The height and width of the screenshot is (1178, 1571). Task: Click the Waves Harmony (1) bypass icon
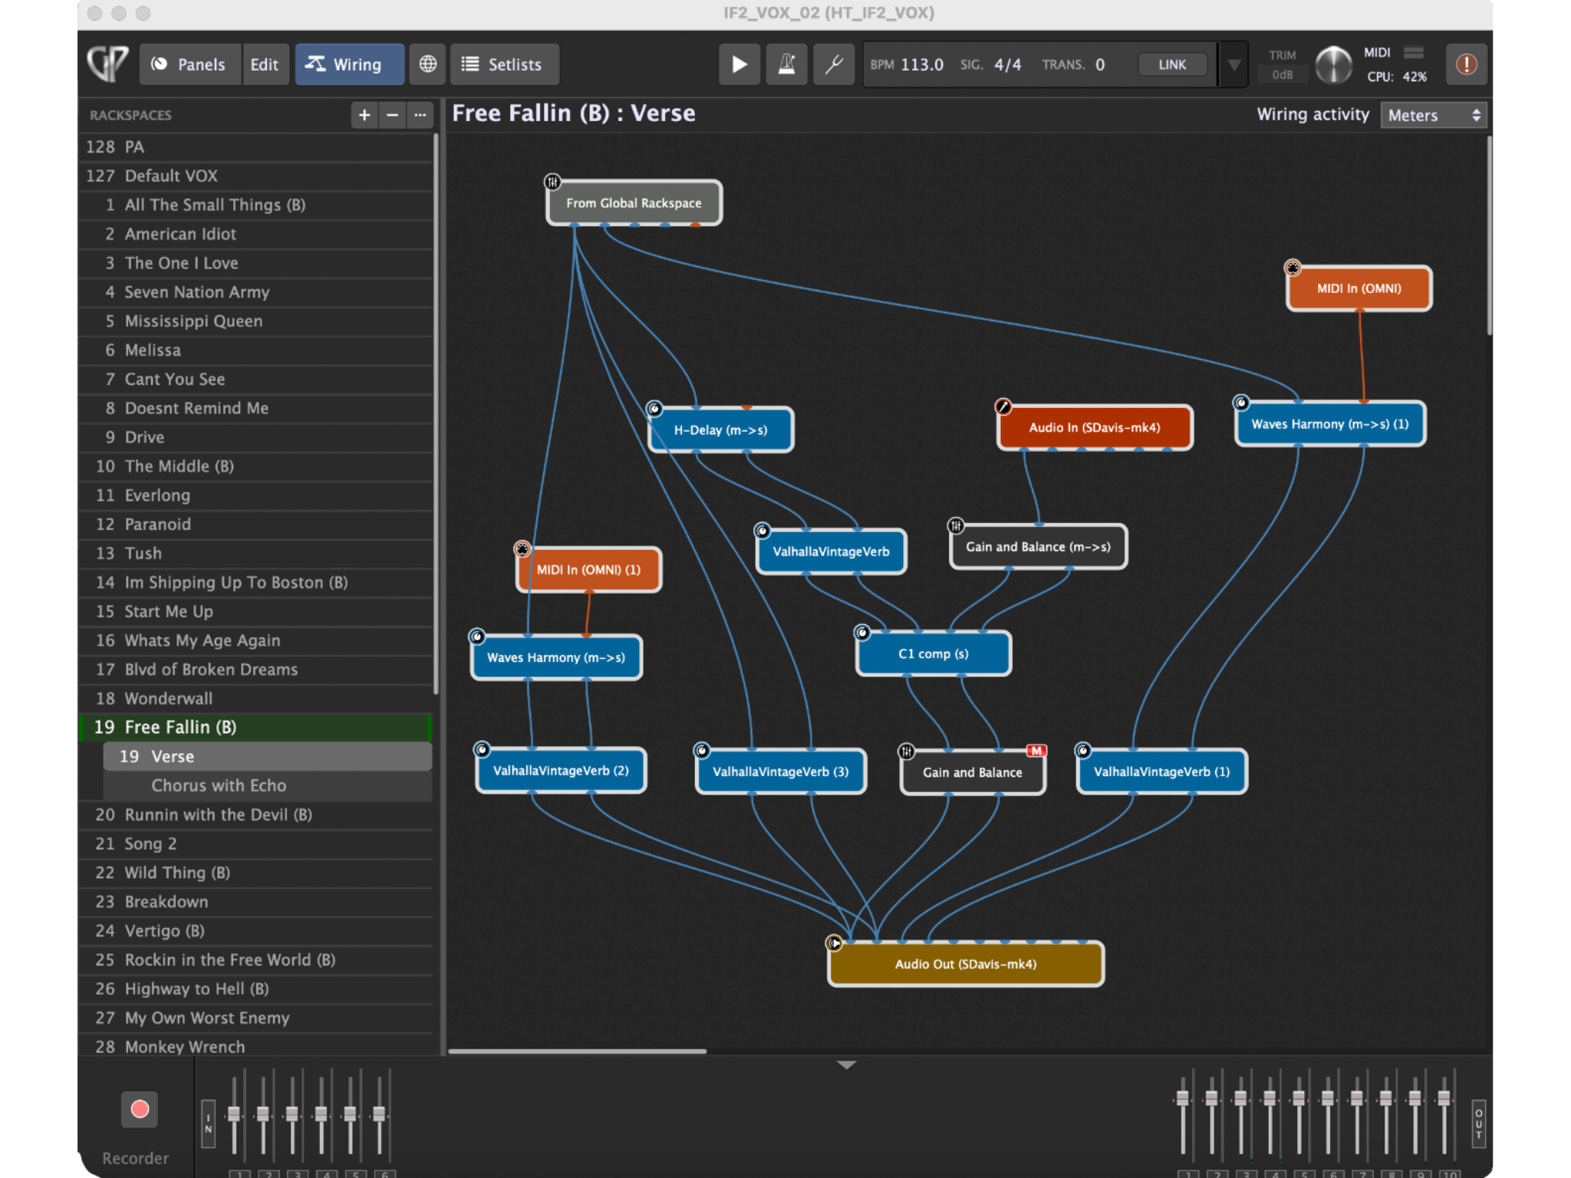1240,403
